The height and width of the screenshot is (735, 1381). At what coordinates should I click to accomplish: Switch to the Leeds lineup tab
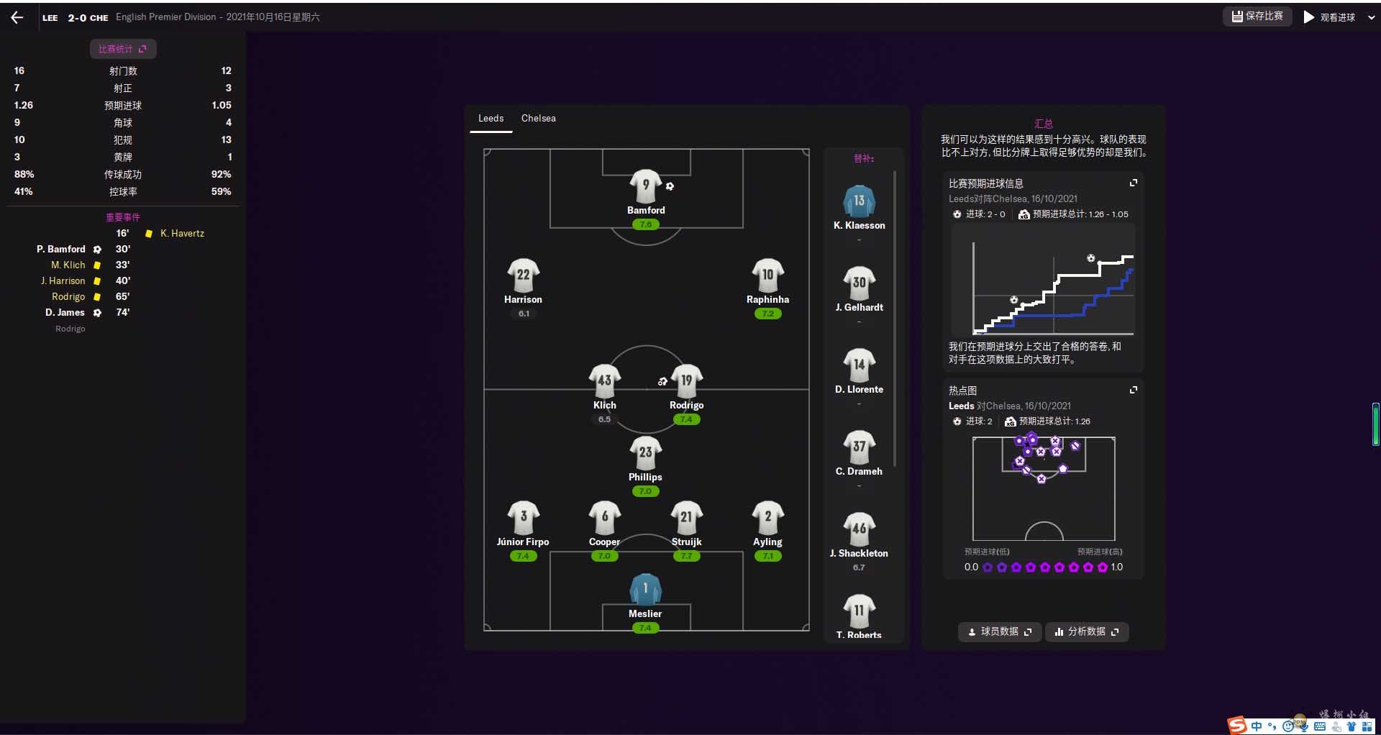(491, 119)
